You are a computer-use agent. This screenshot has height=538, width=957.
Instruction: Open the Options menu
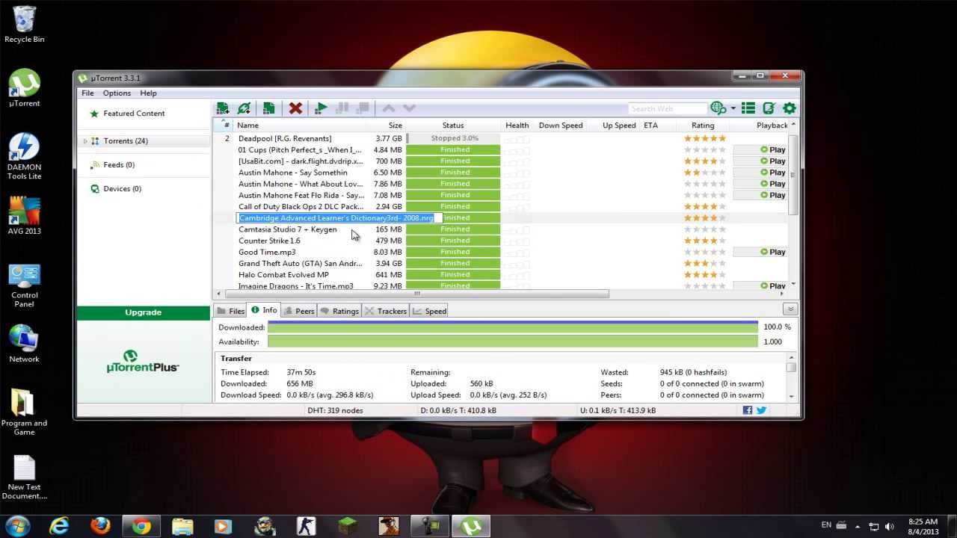[117, 93]
